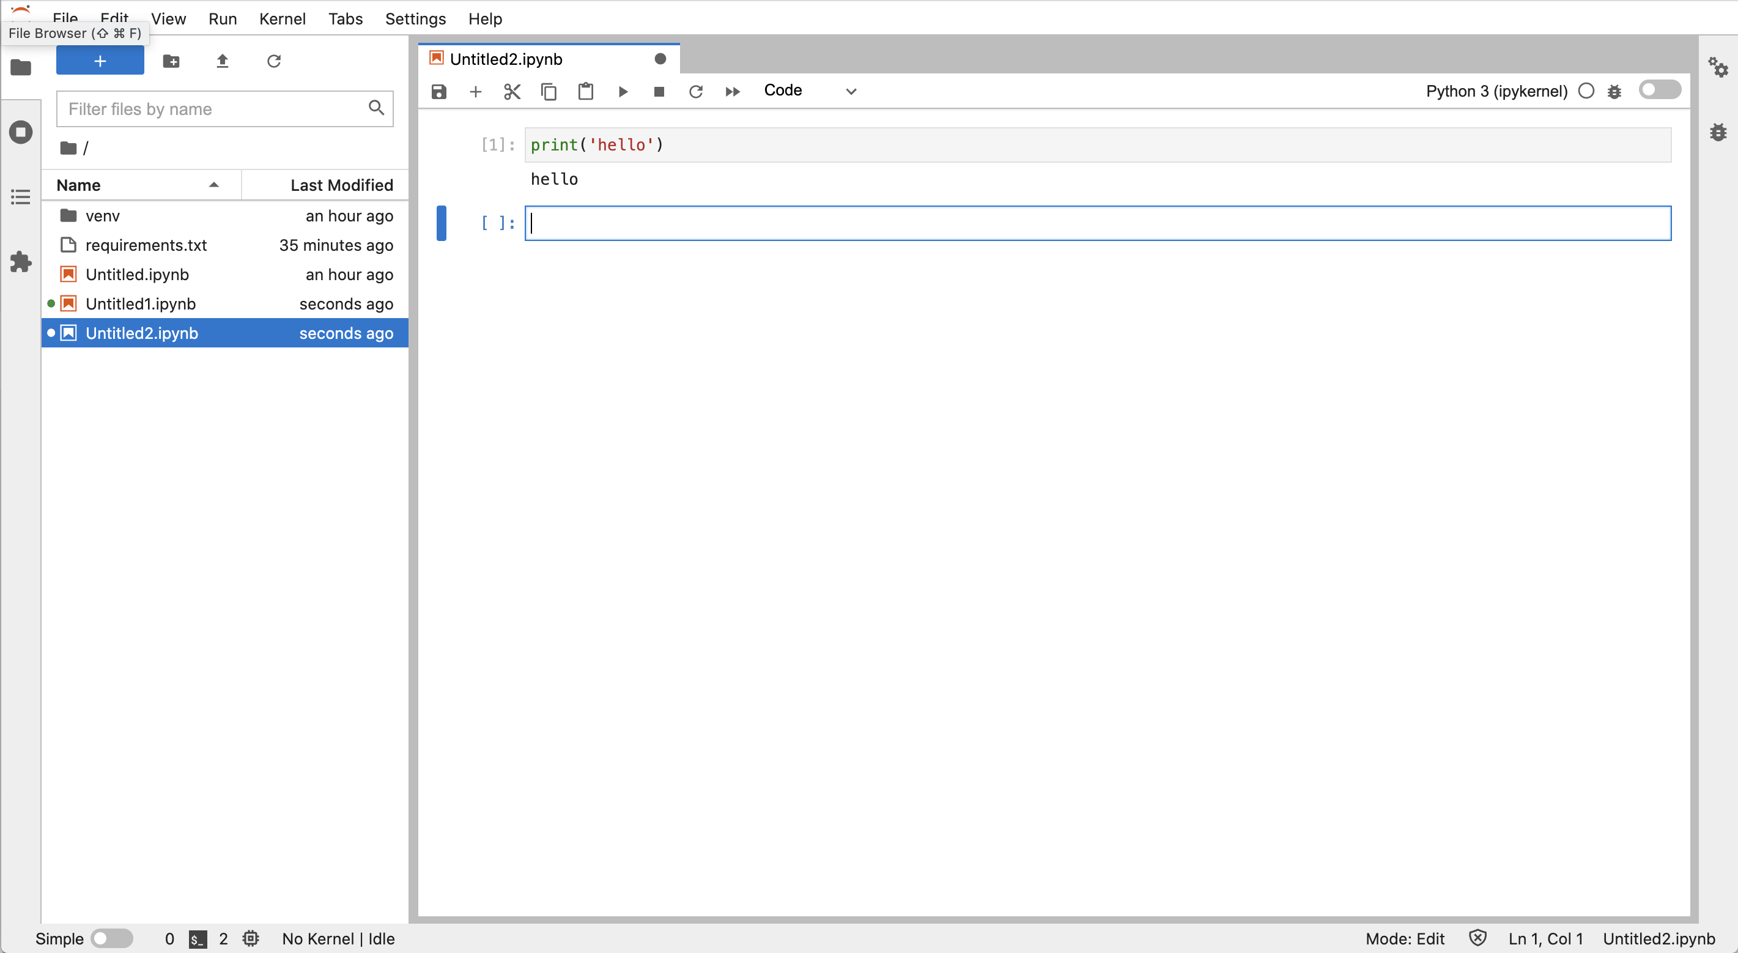
Task: Open the cell type Code dropdown
Action: 810,91
